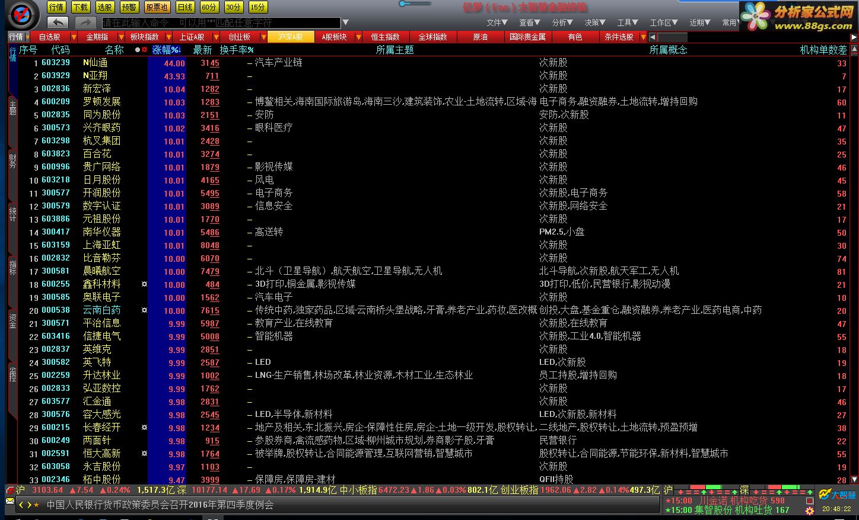Go forward with the right arrow button
Screen dimensions: 859x520
[x=85, y=23]
